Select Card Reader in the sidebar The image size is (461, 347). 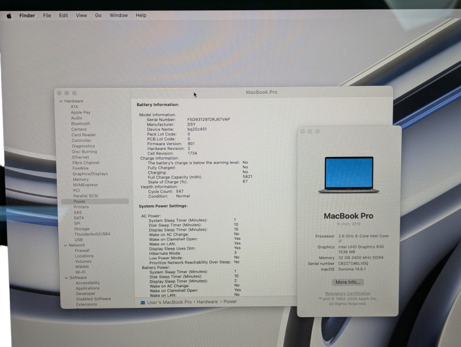tap(84, 135)
